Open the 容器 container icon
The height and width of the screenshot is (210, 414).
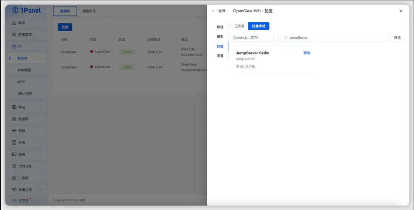coord(14,131)
